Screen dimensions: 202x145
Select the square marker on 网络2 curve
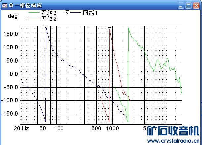[x=109, y=29]
